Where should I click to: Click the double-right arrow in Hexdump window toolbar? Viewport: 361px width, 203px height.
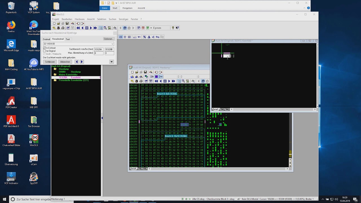[x=173, y=81]
